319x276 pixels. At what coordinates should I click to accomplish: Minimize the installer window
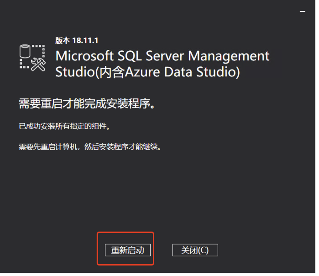303,10
